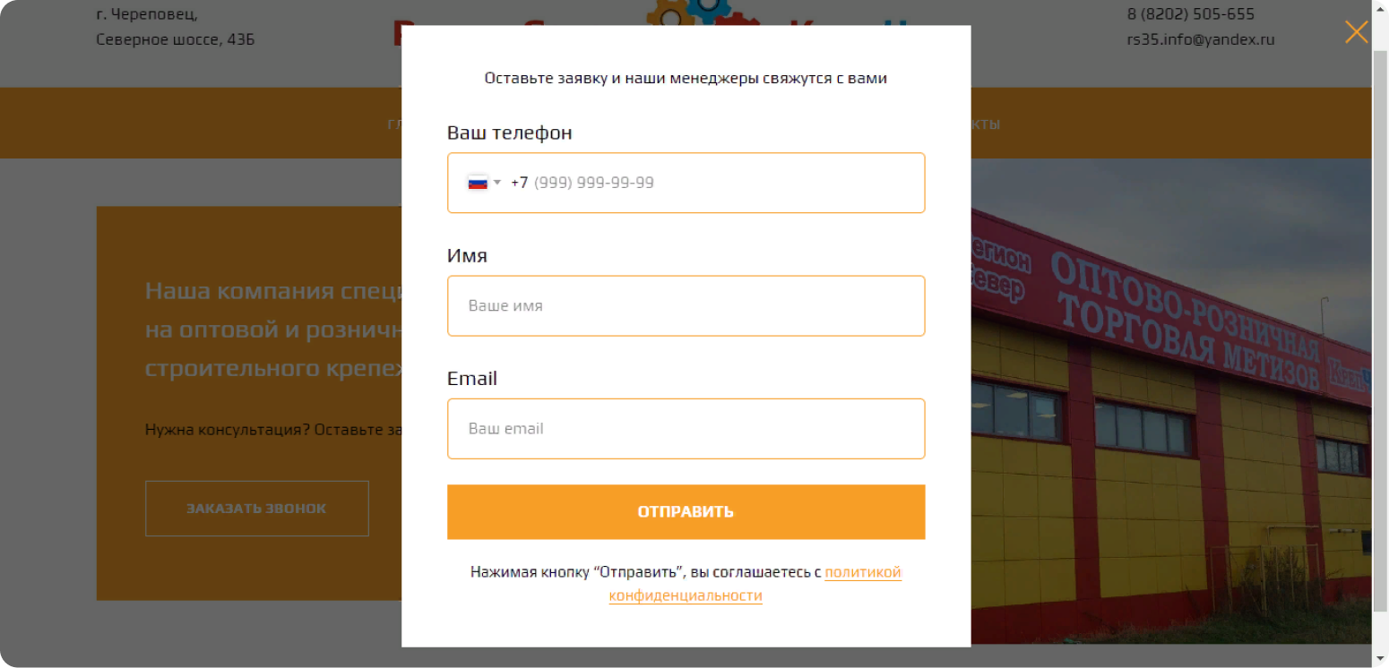This screenshot has width=1389, height=668.
Task: Click the 'Email' field label
Action: (471, 379)
